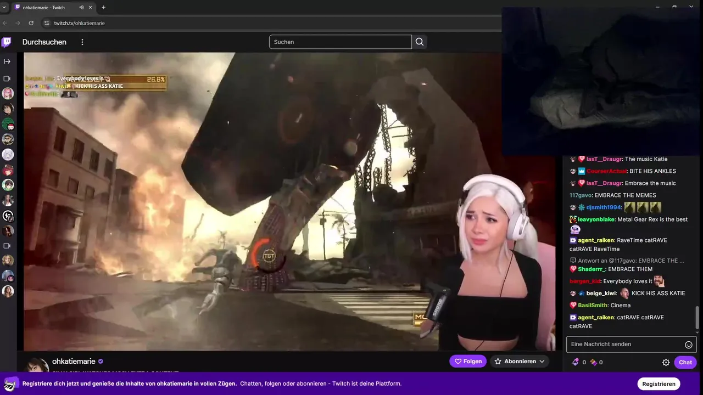Image resolution: width=703 pixels, height=395 pixels.
Task: Open the green avatar with red hat
Action: pos(8,124)
